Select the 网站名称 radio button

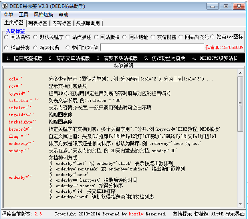(x=6, y=37)
